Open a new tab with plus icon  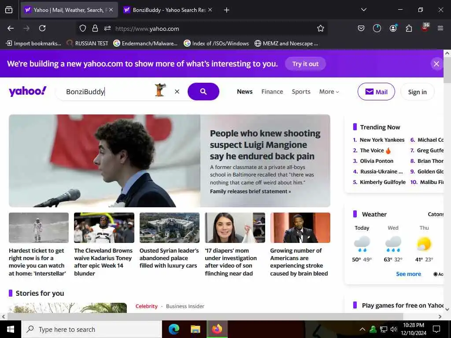coord(227,10)
